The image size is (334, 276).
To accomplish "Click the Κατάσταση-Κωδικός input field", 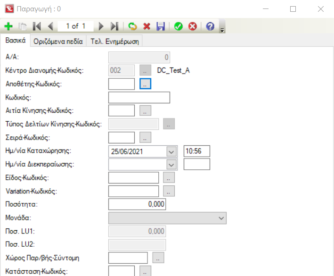I will pos(122,271).
